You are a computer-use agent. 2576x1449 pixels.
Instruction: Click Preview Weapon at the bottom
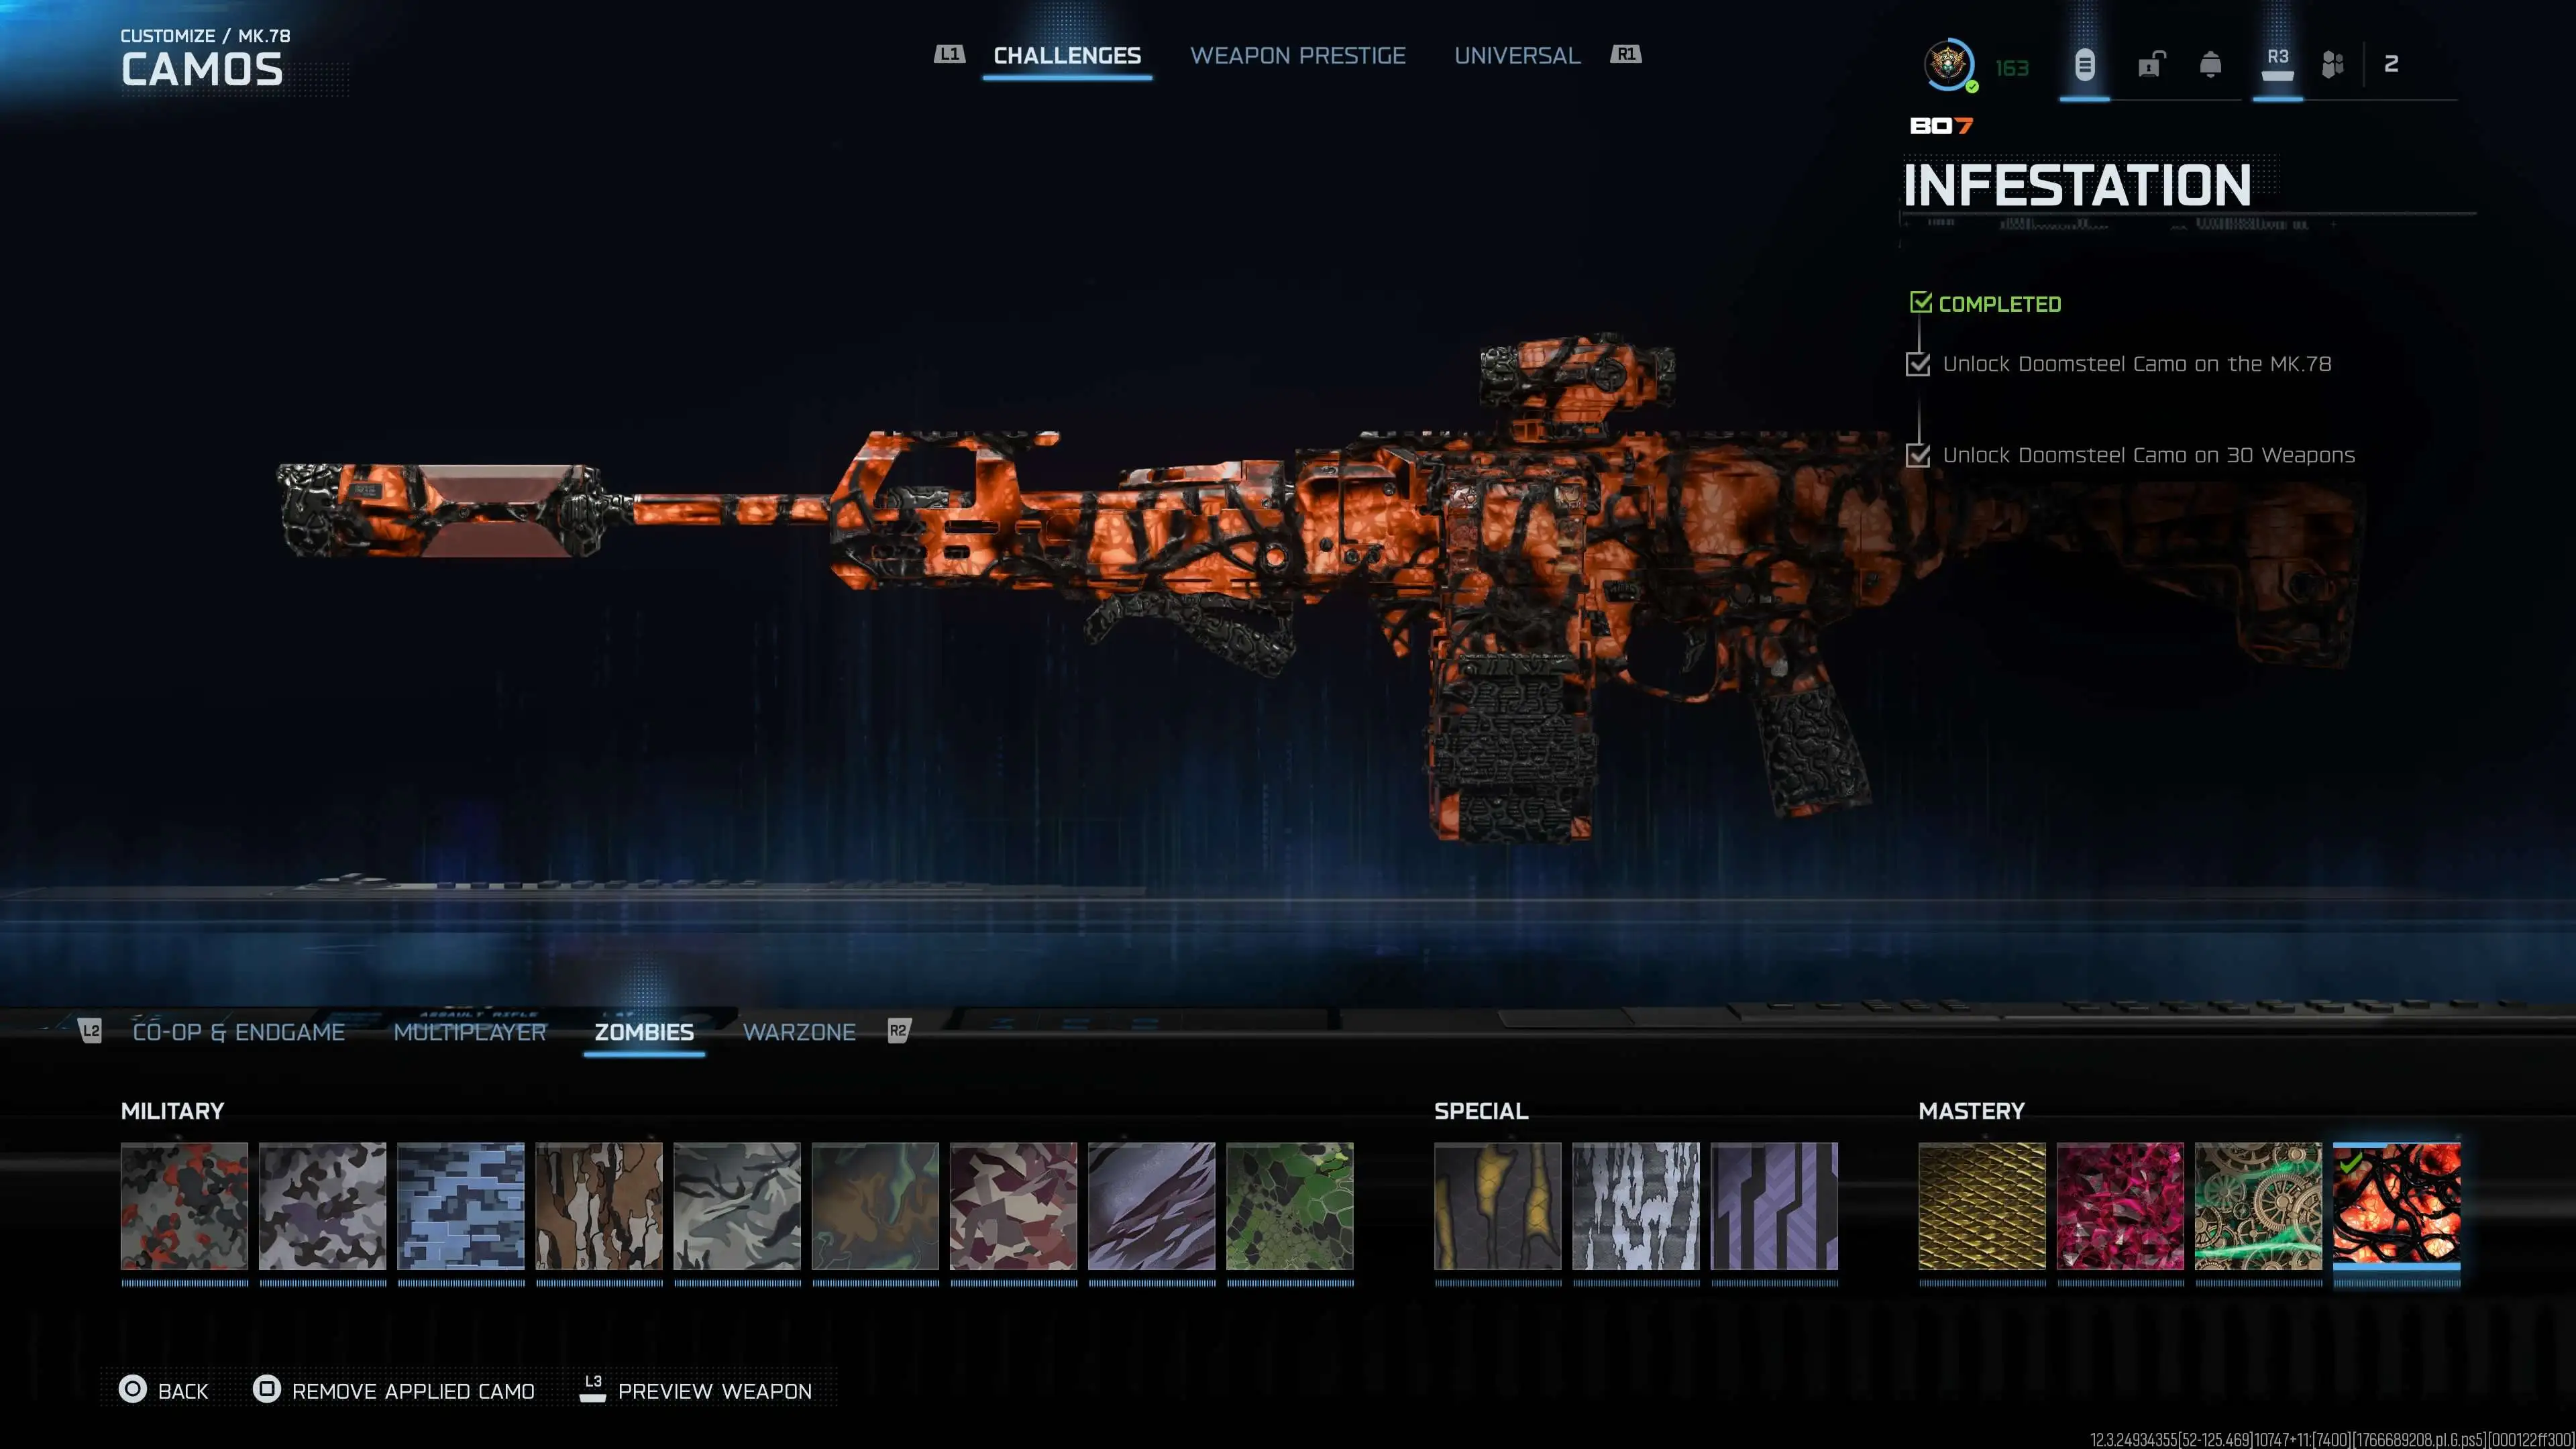click(712, 1391)
